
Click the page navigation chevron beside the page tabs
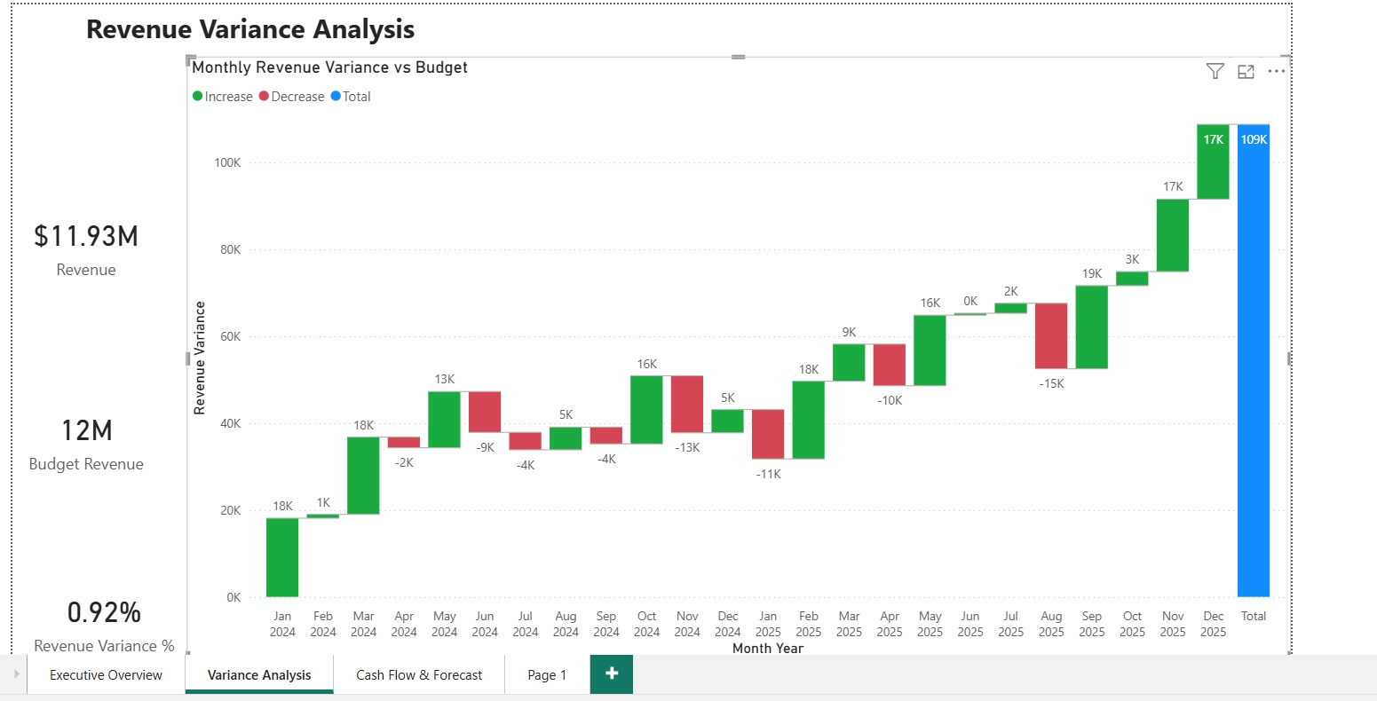tap(15, 674)
